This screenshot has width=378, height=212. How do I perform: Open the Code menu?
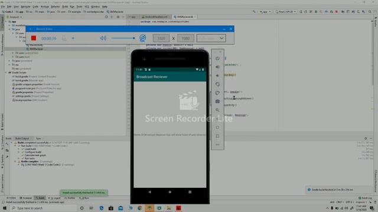click(x=35, y=6)
